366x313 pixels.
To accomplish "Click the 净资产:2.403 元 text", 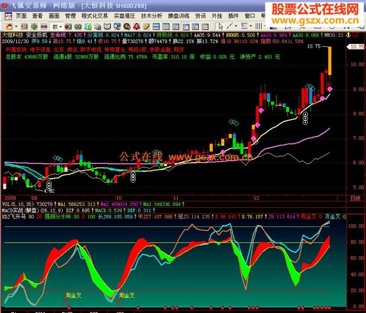I will 260,57.
